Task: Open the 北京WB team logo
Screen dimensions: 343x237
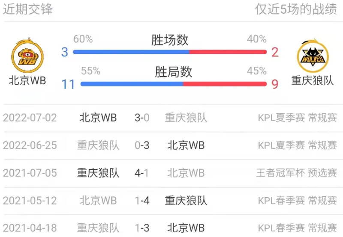Action: [27, 56]
